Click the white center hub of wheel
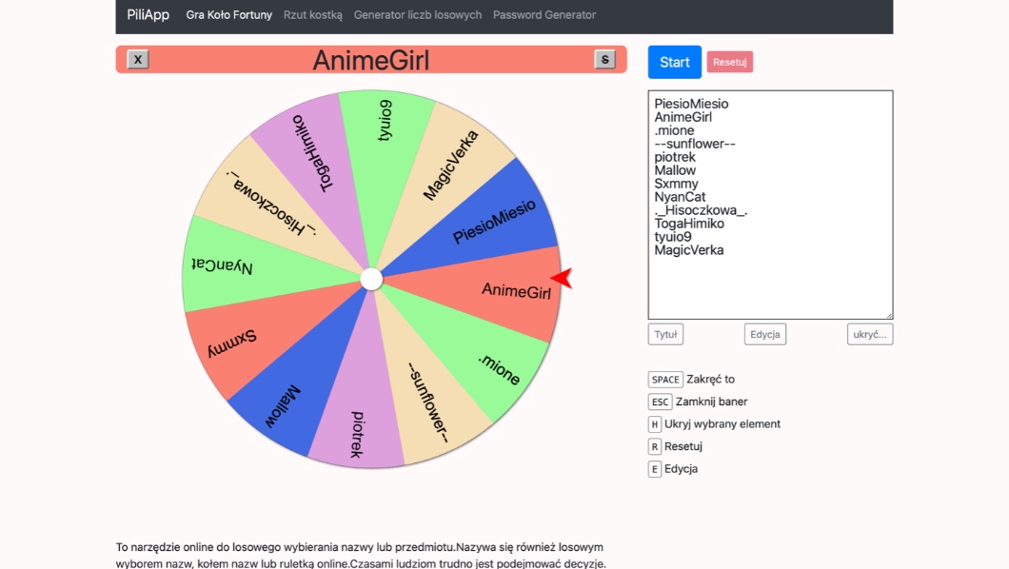Viewport: 1009px width, 569px height. (x=371, y=279)
